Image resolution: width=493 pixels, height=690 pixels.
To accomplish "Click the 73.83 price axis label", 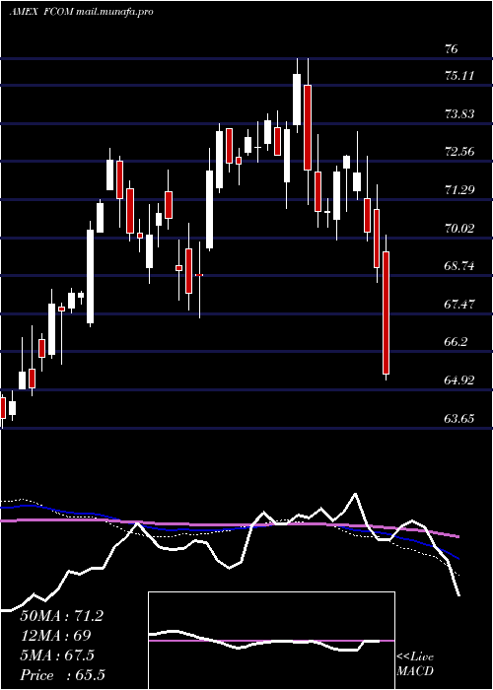I will click(x=459, y=114).
